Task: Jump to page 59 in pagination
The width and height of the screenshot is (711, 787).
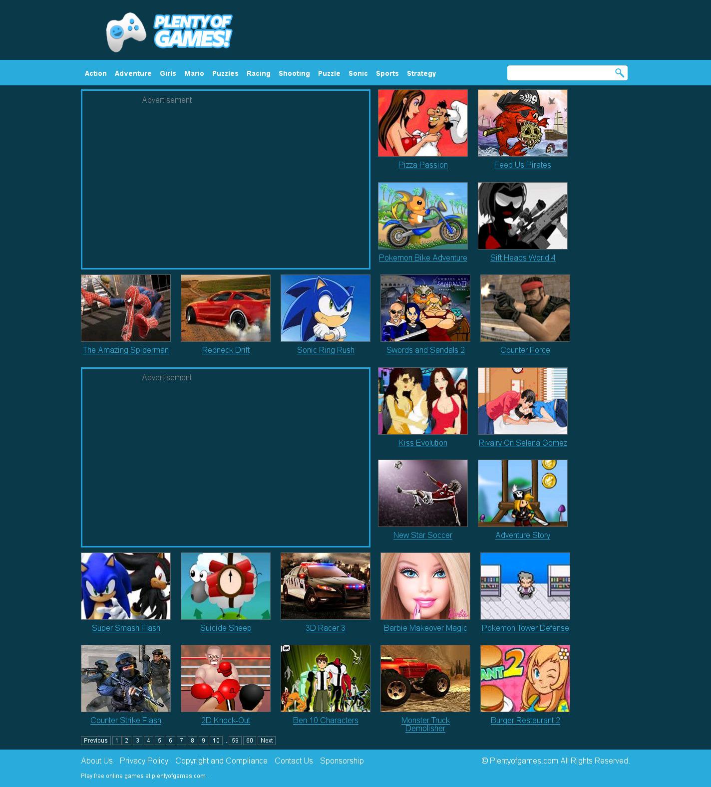Action: (235, 741)
